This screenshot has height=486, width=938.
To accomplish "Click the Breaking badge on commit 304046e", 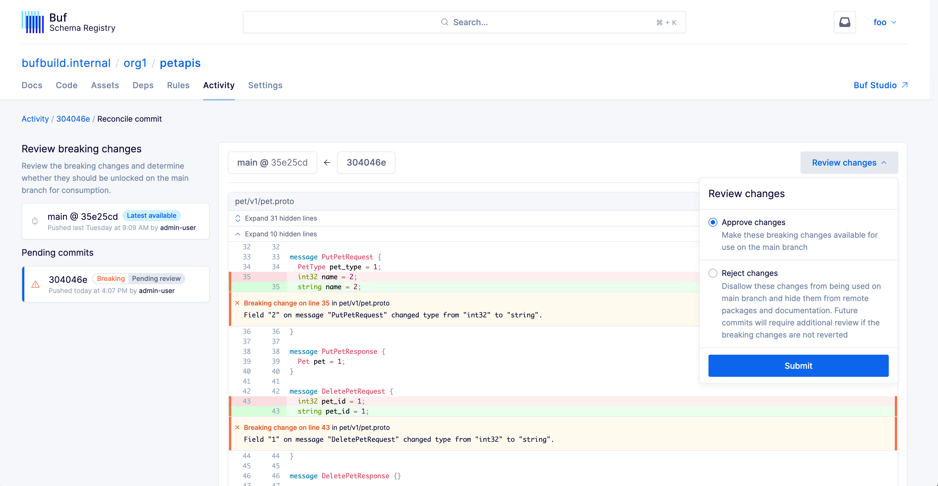I will pos(111,279).
